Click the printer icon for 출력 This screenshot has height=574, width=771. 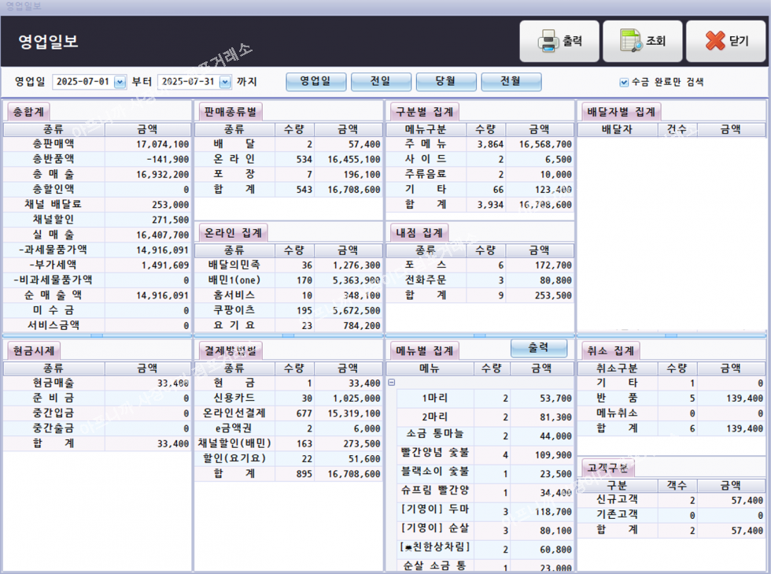click(x=547, y=41)
